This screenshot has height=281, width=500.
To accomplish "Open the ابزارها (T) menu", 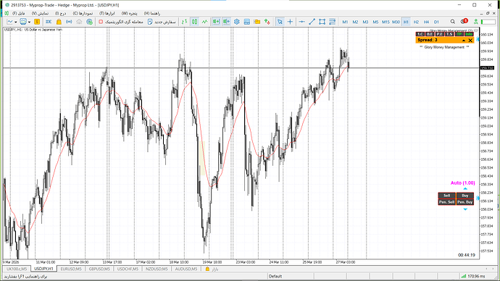I will pyautogui.click(x=107, y=13).
